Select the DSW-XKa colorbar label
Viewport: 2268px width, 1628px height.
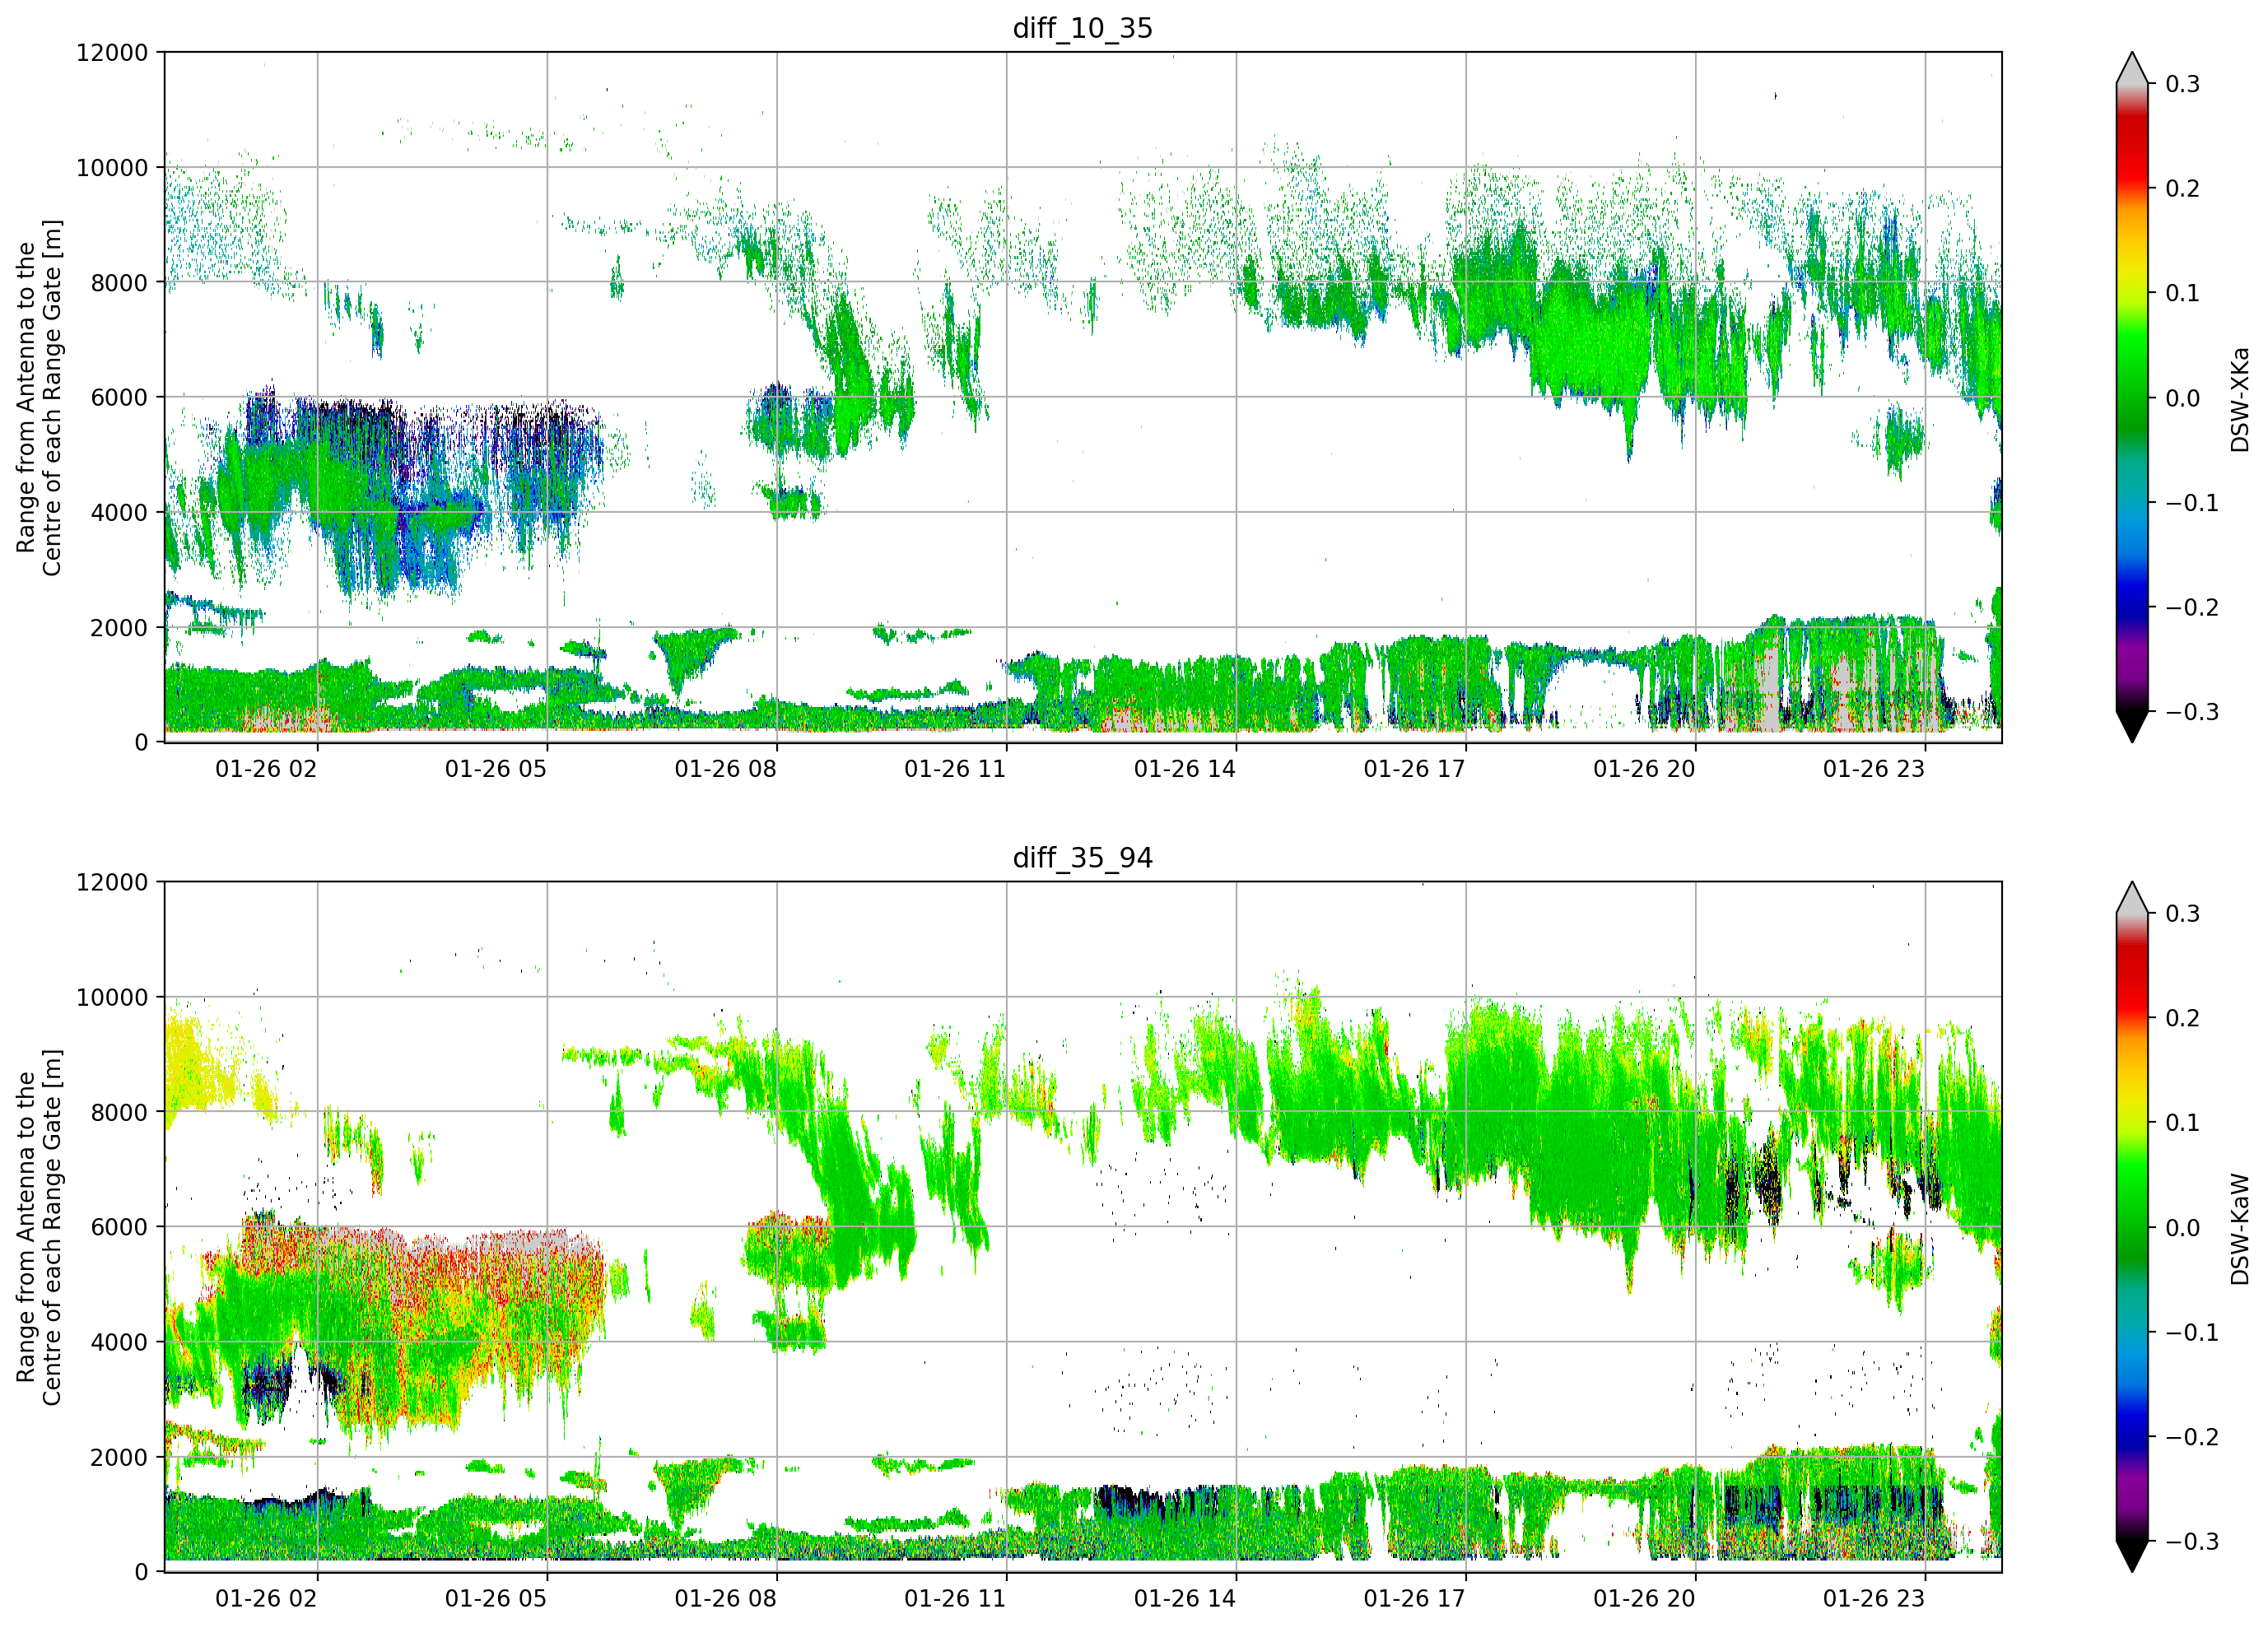click(2240, 399)
